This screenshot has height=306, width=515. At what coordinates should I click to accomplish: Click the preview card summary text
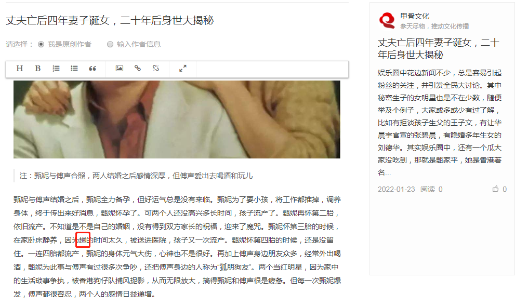click(x=440, y=123)
